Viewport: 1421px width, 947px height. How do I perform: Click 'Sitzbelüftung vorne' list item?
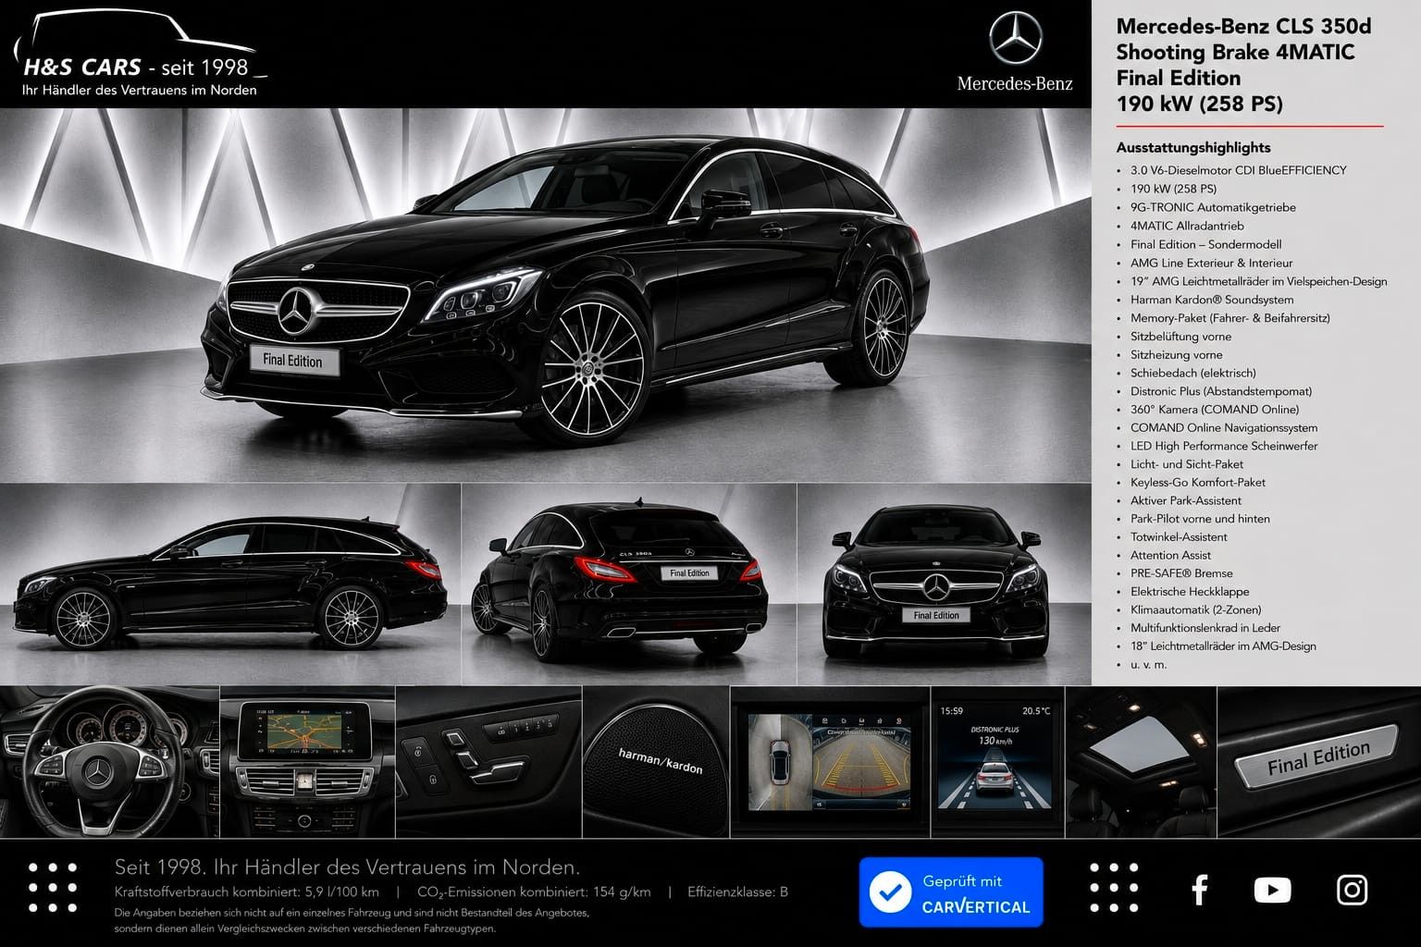point(1180,337)
